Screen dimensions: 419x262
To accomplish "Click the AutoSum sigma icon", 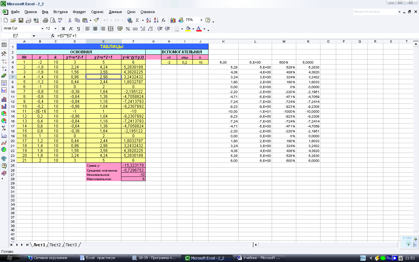I will pyautogui.click(x=137, y=20).
